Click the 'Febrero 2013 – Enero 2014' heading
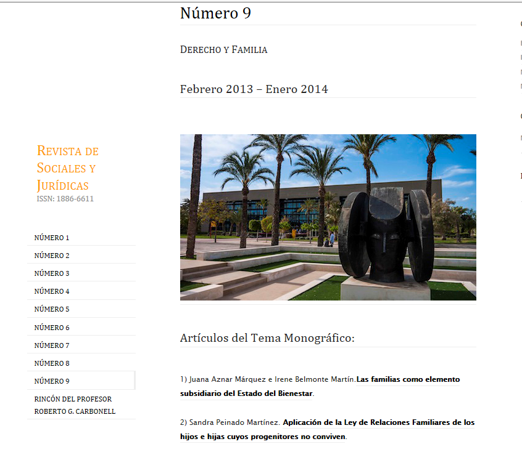The image size is (522, 452). pyautogui.click(x=254, y=89)
